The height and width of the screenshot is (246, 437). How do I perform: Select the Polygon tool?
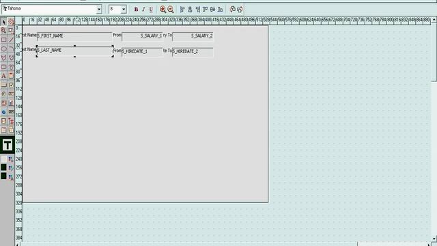pos(3,57)
